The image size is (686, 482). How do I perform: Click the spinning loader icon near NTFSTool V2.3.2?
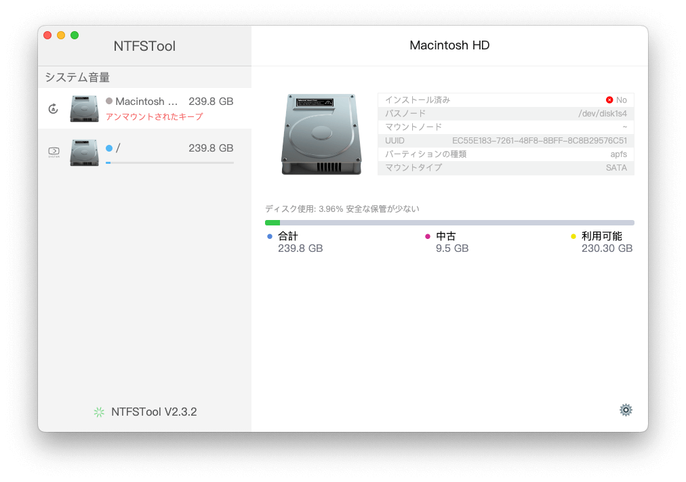tap(100, 412)
